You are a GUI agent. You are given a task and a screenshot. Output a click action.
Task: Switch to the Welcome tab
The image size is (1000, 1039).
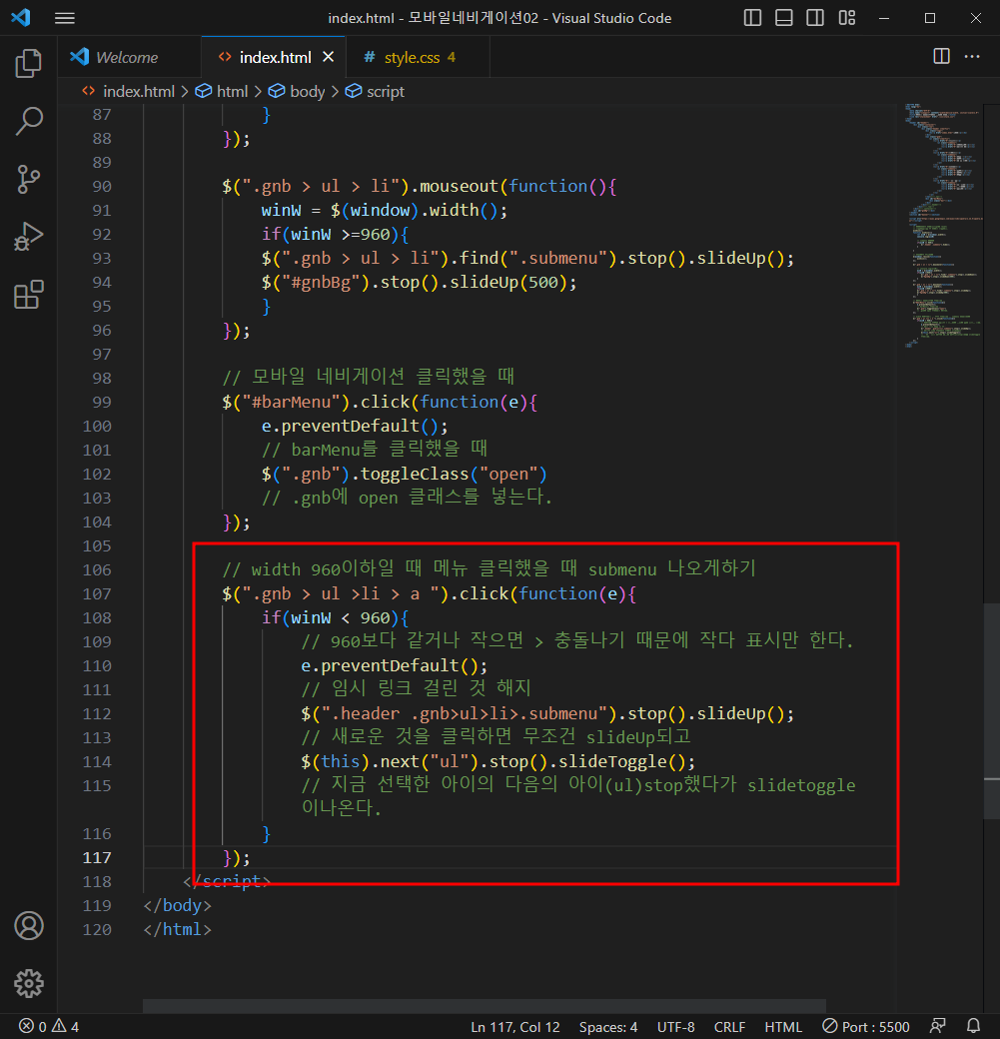[x=129, y=57]
